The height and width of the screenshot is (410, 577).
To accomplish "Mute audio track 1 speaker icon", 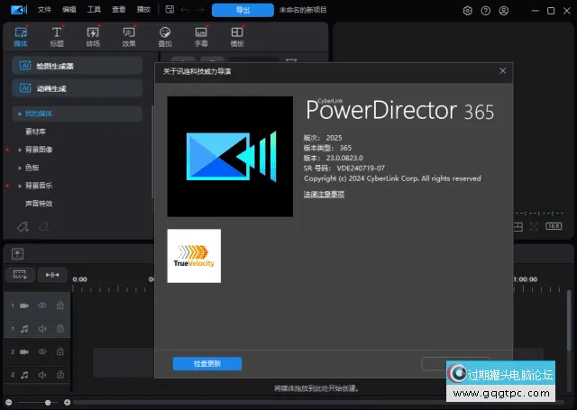I will click(42, 329).
